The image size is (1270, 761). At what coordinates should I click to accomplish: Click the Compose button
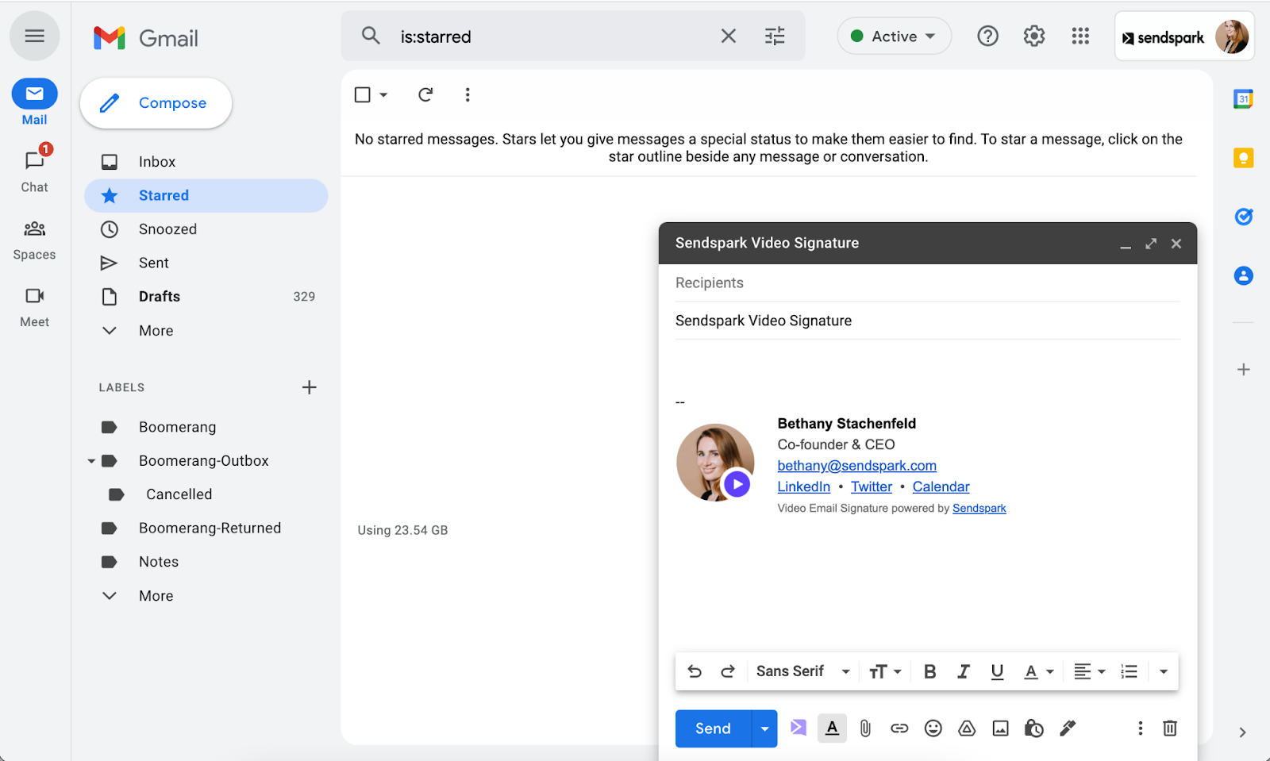156,103
